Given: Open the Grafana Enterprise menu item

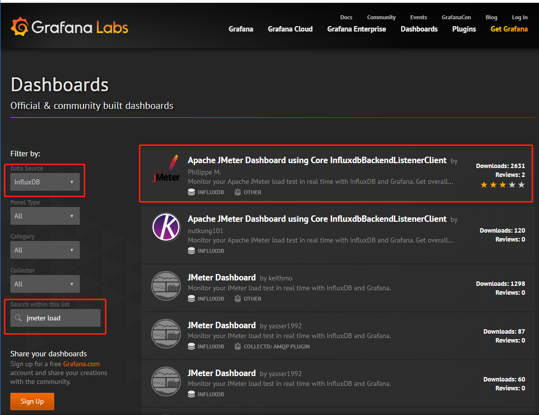Looking at the screenshot, I should click(x=357, y=29).
